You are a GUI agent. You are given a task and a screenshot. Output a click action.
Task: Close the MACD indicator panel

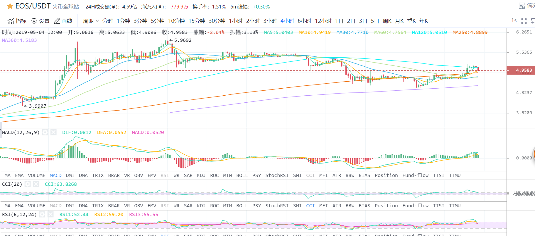pyautogui.click(x=53, y=132)
